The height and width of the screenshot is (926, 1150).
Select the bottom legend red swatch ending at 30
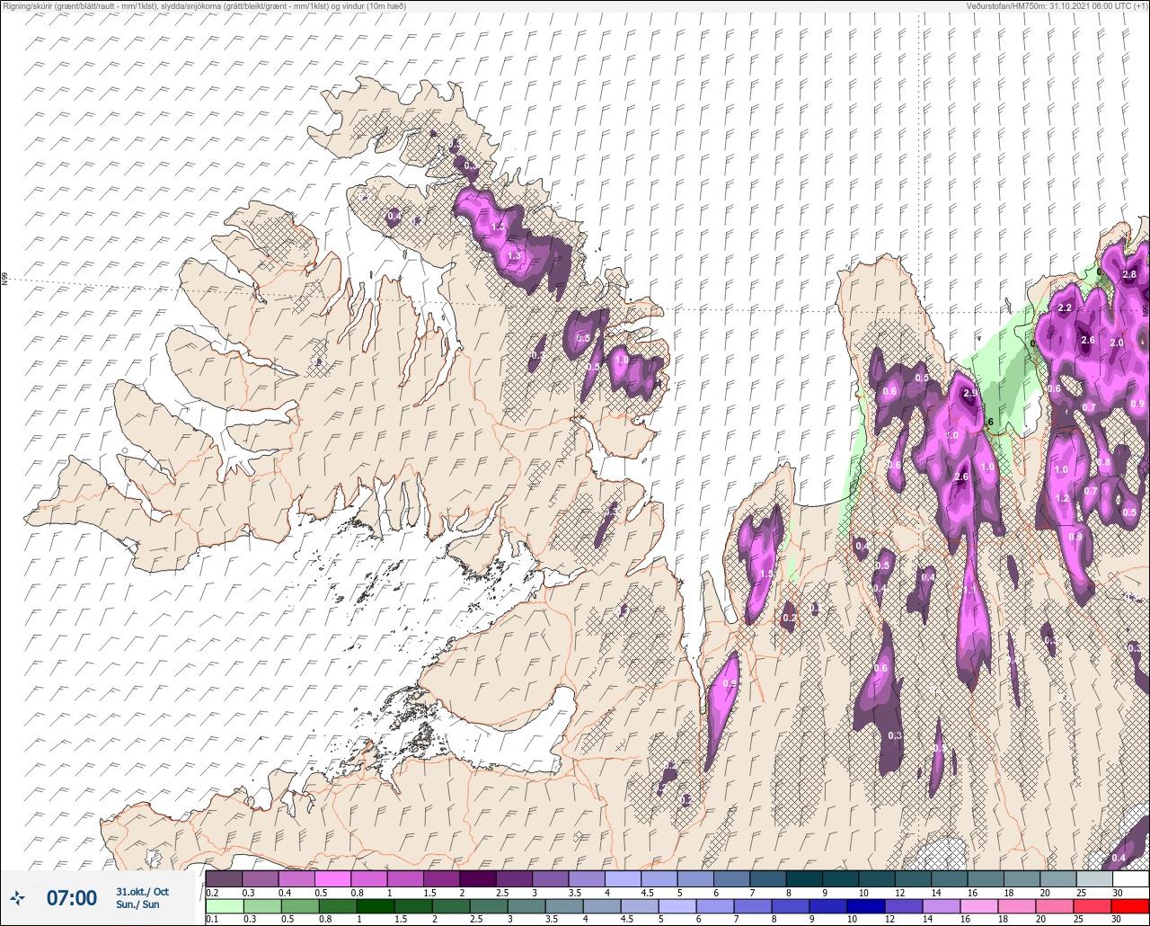tap(1129, 906)
